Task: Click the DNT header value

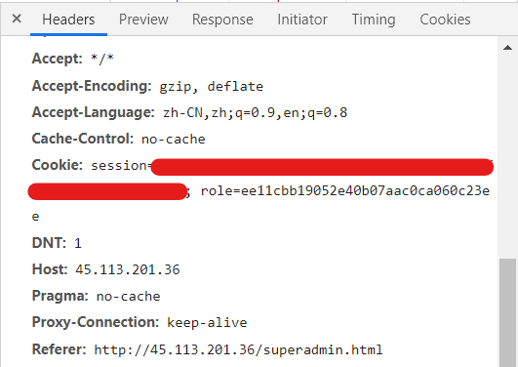Action: (x=78, y=244)
